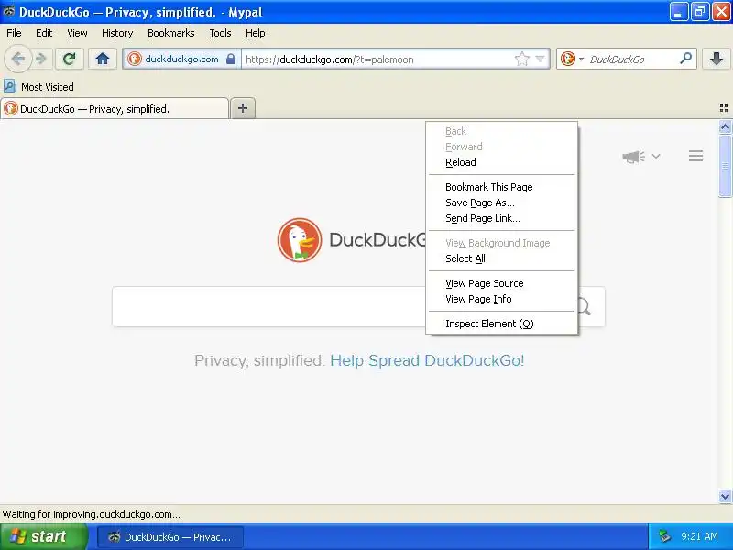Choose View Page Source in context menu
Viewport: 733px width, 550px height.
point(501,283)
